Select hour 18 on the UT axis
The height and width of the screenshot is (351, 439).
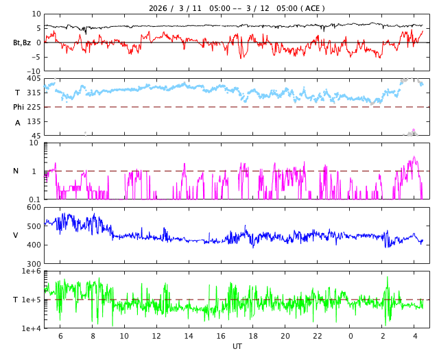coord(253,336)
